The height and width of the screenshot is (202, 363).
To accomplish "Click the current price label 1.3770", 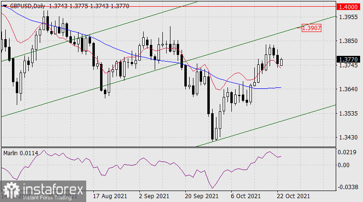I will (348, 60).
